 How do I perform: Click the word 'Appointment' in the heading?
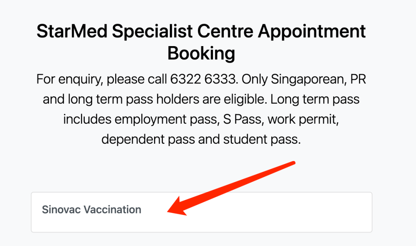point(312,32)
